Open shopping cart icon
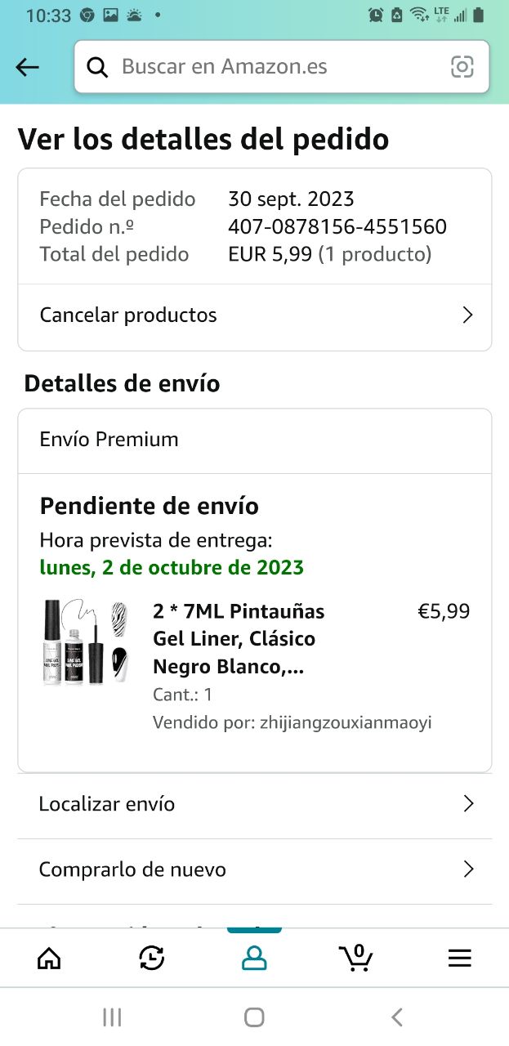Viewport: 509px width, 1046px height. [356, 956]
